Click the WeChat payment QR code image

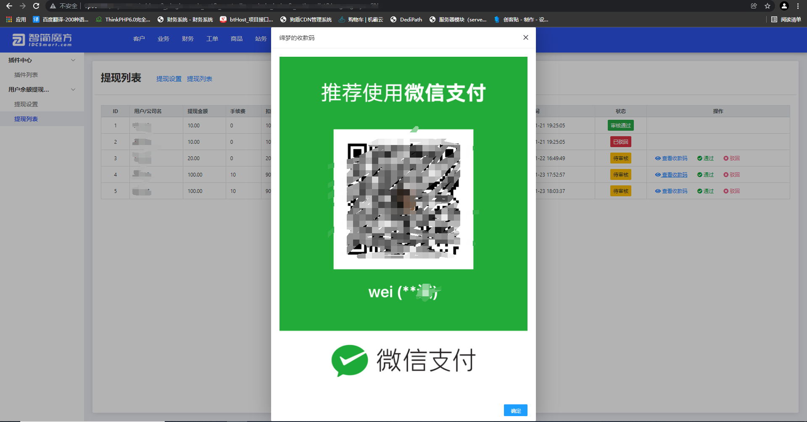point(403,199)
